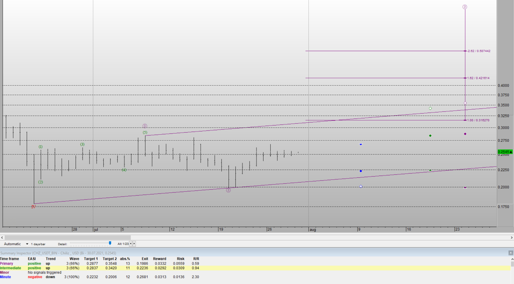Click the green (5) wave label

145,133
